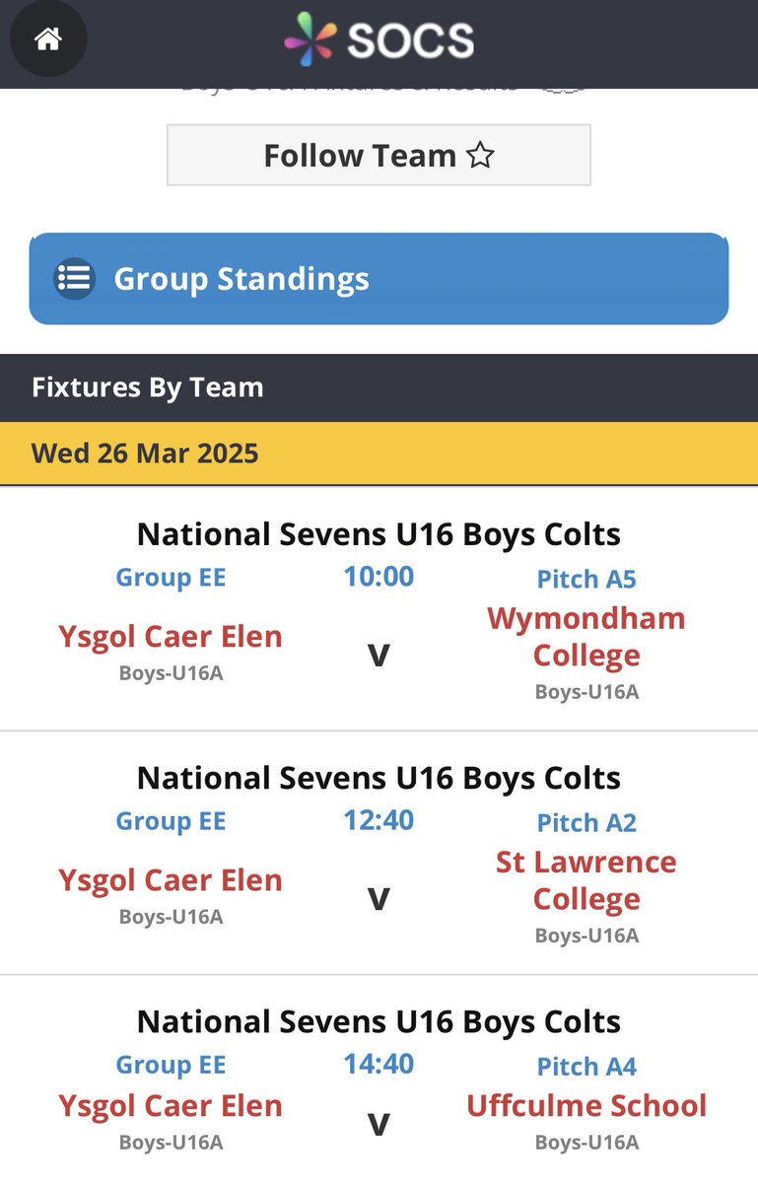Click Ysgol Caer Elen in 14:40 fixture
The width and height of the screenshot is (758, 1183).
pos(171,1106)
